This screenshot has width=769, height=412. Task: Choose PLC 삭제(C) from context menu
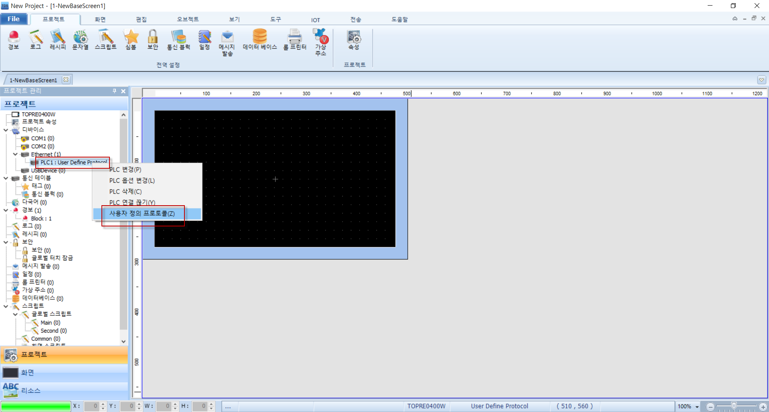click(147, 192)
